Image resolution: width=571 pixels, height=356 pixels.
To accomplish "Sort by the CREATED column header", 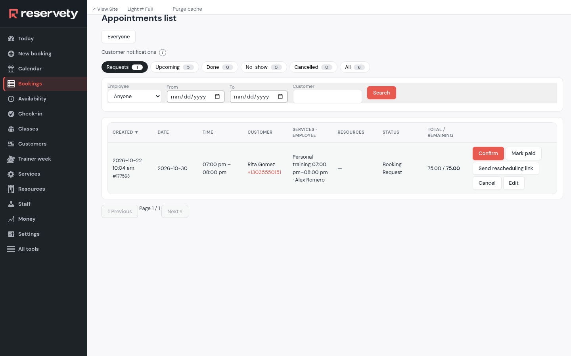I will click(125, 133).
